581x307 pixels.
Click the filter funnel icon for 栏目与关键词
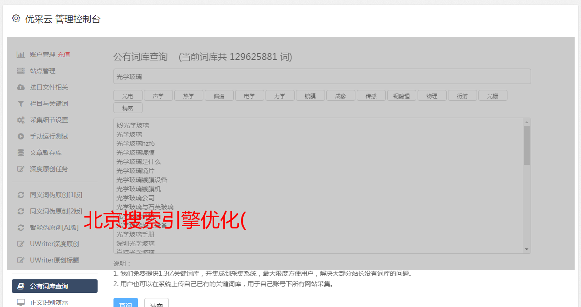tap(21, 104)
